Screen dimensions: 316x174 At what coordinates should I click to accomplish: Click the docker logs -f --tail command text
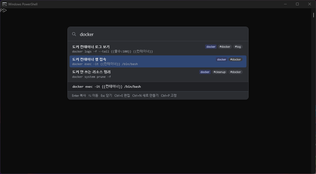(112, 51)
